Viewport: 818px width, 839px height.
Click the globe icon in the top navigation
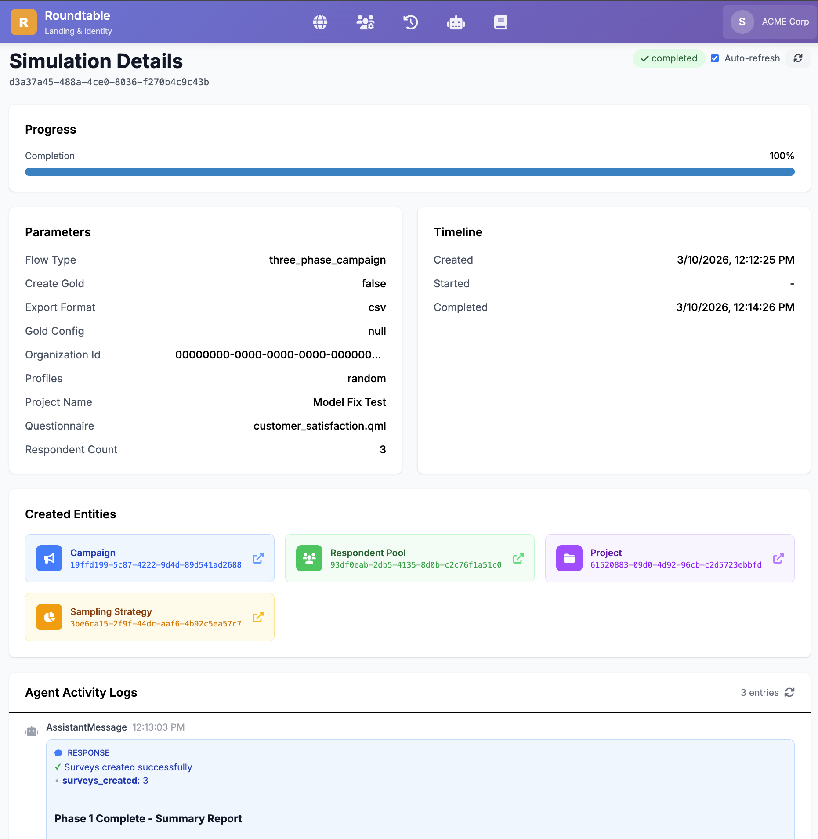tap(320, 22)
